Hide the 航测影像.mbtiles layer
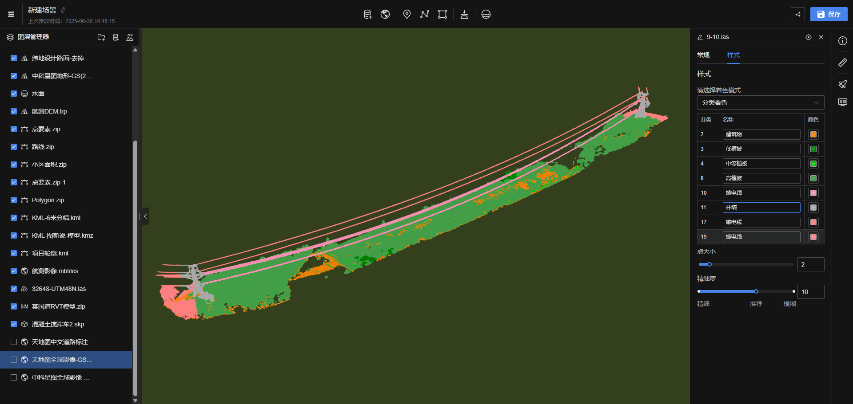 tap(14, 271)
